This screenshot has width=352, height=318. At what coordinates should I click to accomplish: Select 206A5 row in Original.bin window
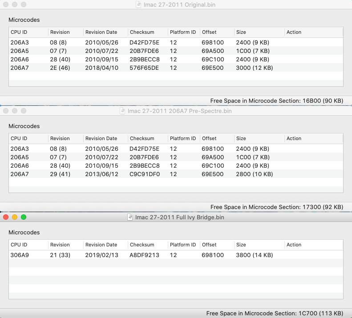click(x=176, y=51)
